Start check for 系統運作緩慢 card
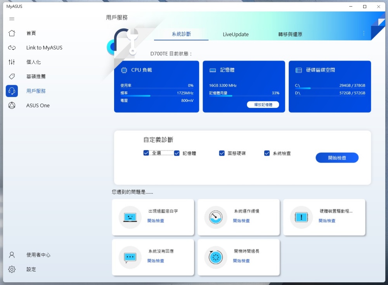 (241, 221)
